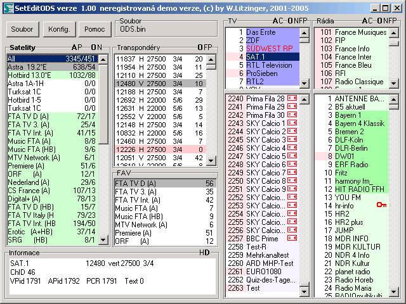The image size is (406, 304).
Task: Select transponder 12480 V 27500
Action: coord(160,84)
